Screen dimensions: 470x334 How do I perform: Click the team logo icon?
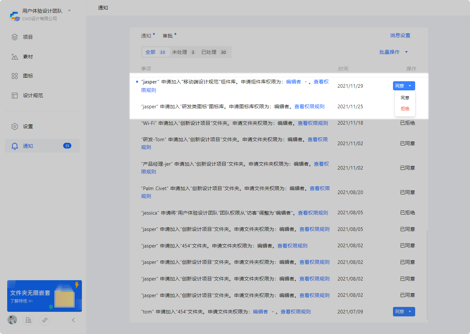coord(15,16)
